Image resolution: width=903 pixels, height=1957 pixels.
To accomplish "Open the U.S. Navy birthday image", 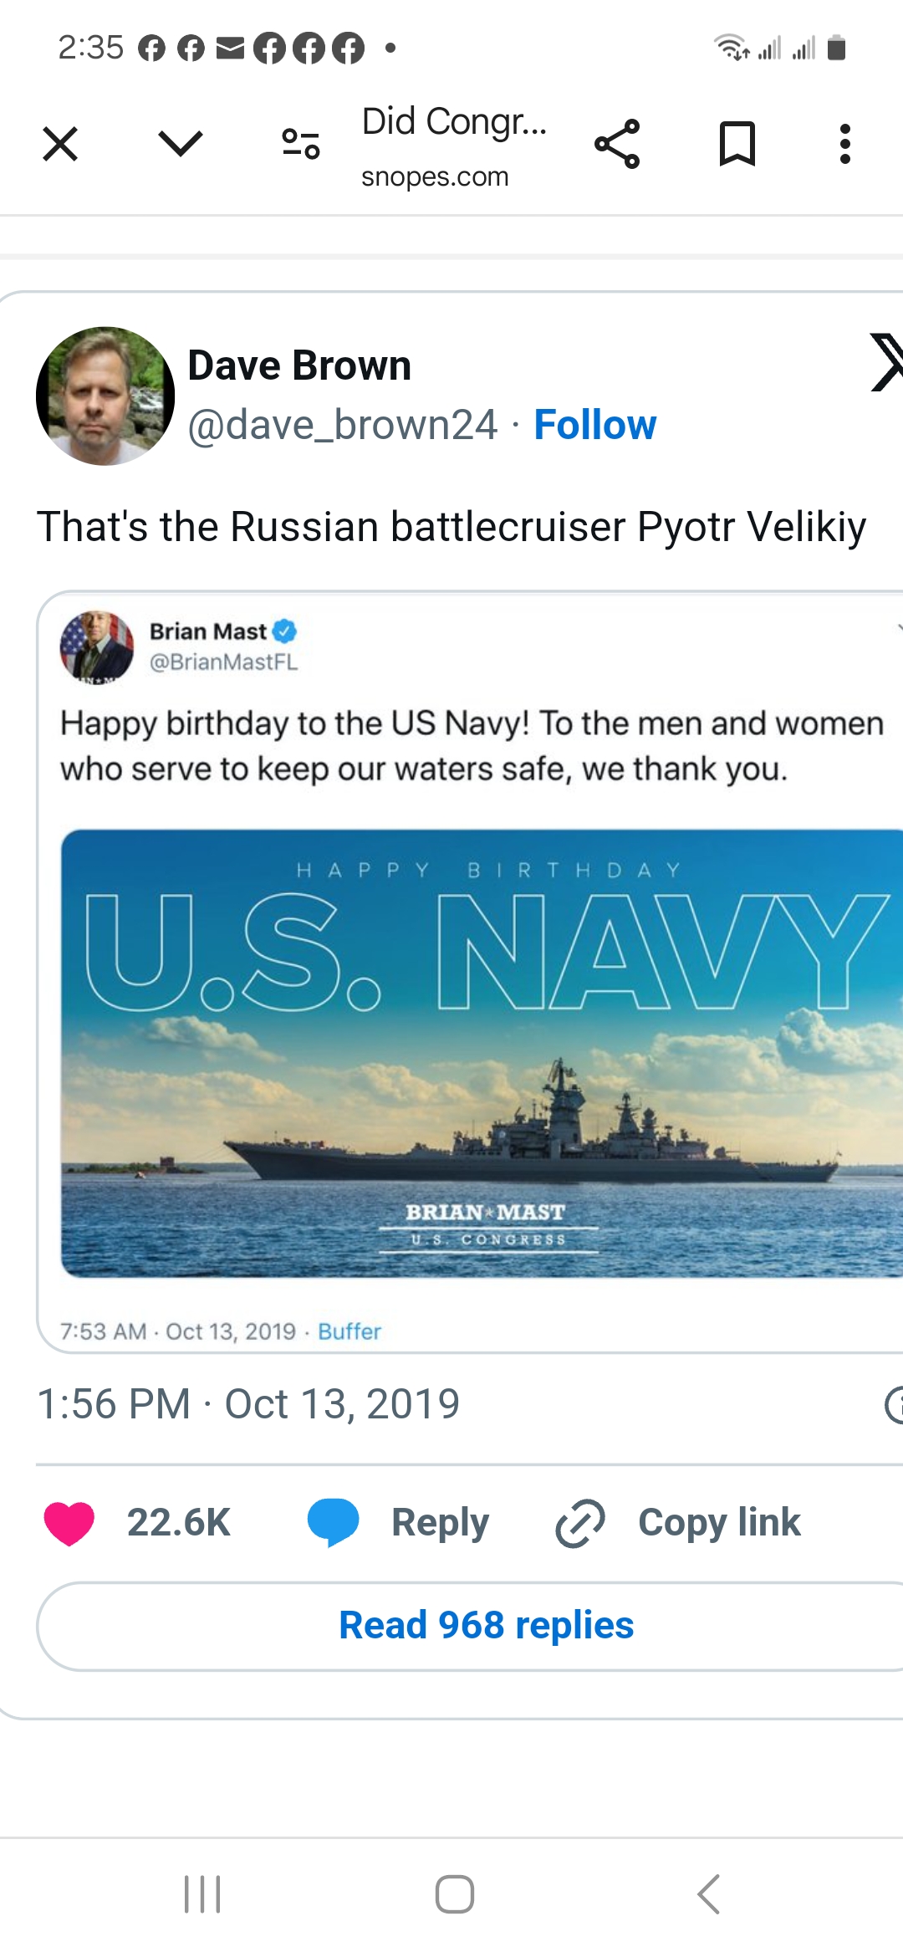I will [x=482, y=1053].
